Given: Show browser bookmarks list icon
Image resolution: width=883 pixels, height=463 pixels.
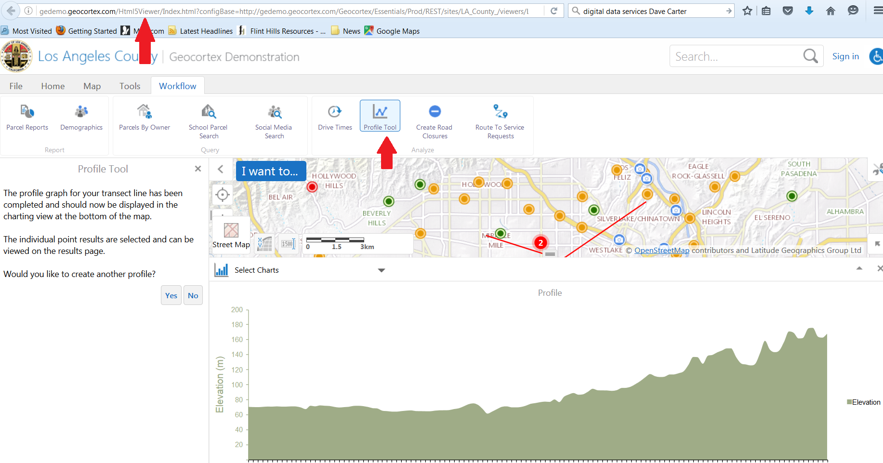Looking at the screenshot, I should pos(766,11).
